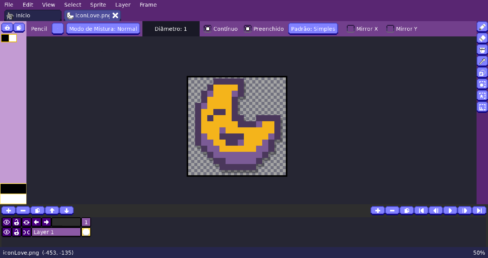The image size is (488, 258).
Task: Jump to the last frame
Action: point(479,211)
